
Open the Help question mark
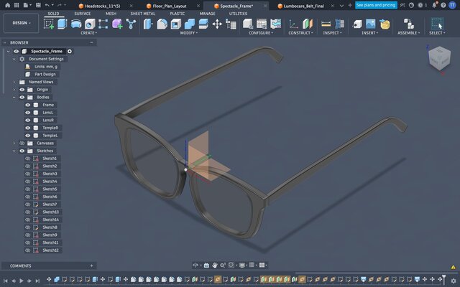443,5
